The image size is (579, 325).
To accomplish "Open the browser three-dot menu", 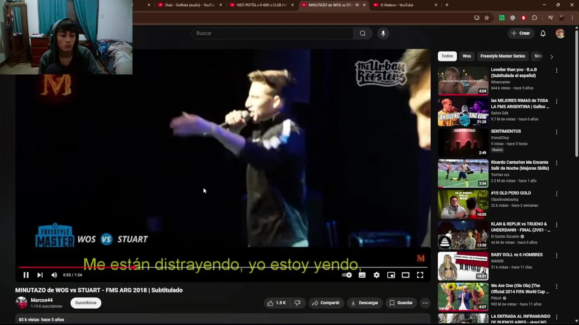I will (x=572, y=18).
